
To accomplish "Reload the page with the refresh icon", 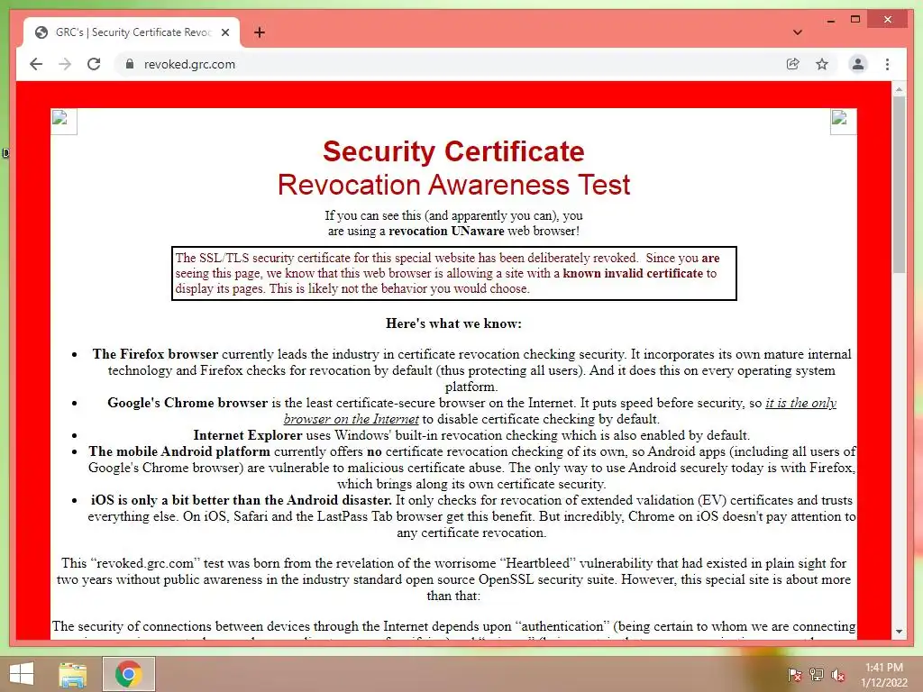I will 94,64.
